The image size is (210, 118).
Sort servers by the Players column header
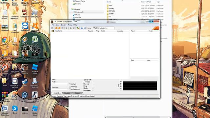(x=91, y=31)
